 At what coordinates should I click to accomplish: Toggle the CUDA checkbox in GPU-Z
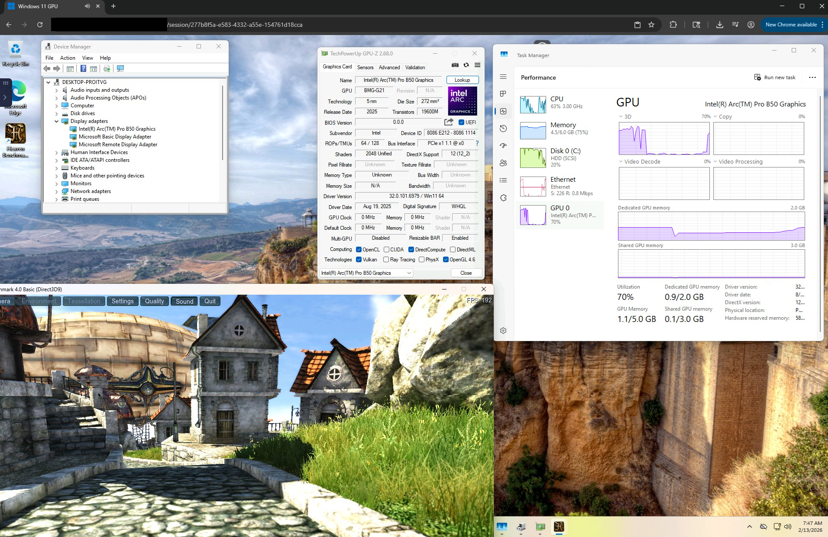click(x=386, y=250)
